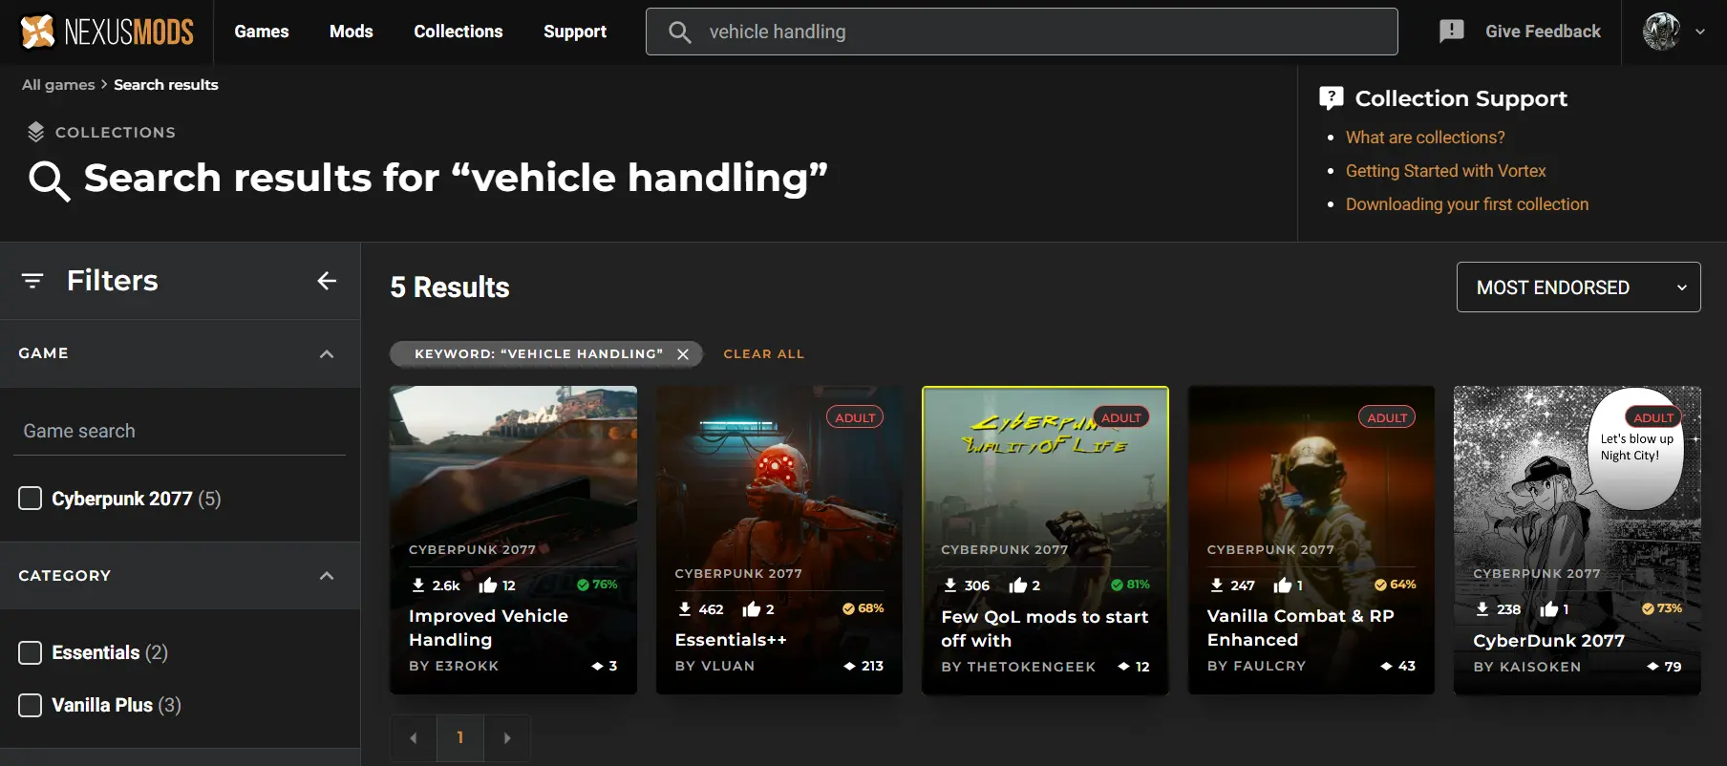This screenshot has width=1727, height=766.
Task: Click the mod count icon next to 43
Action: (x=1386, y=667)
